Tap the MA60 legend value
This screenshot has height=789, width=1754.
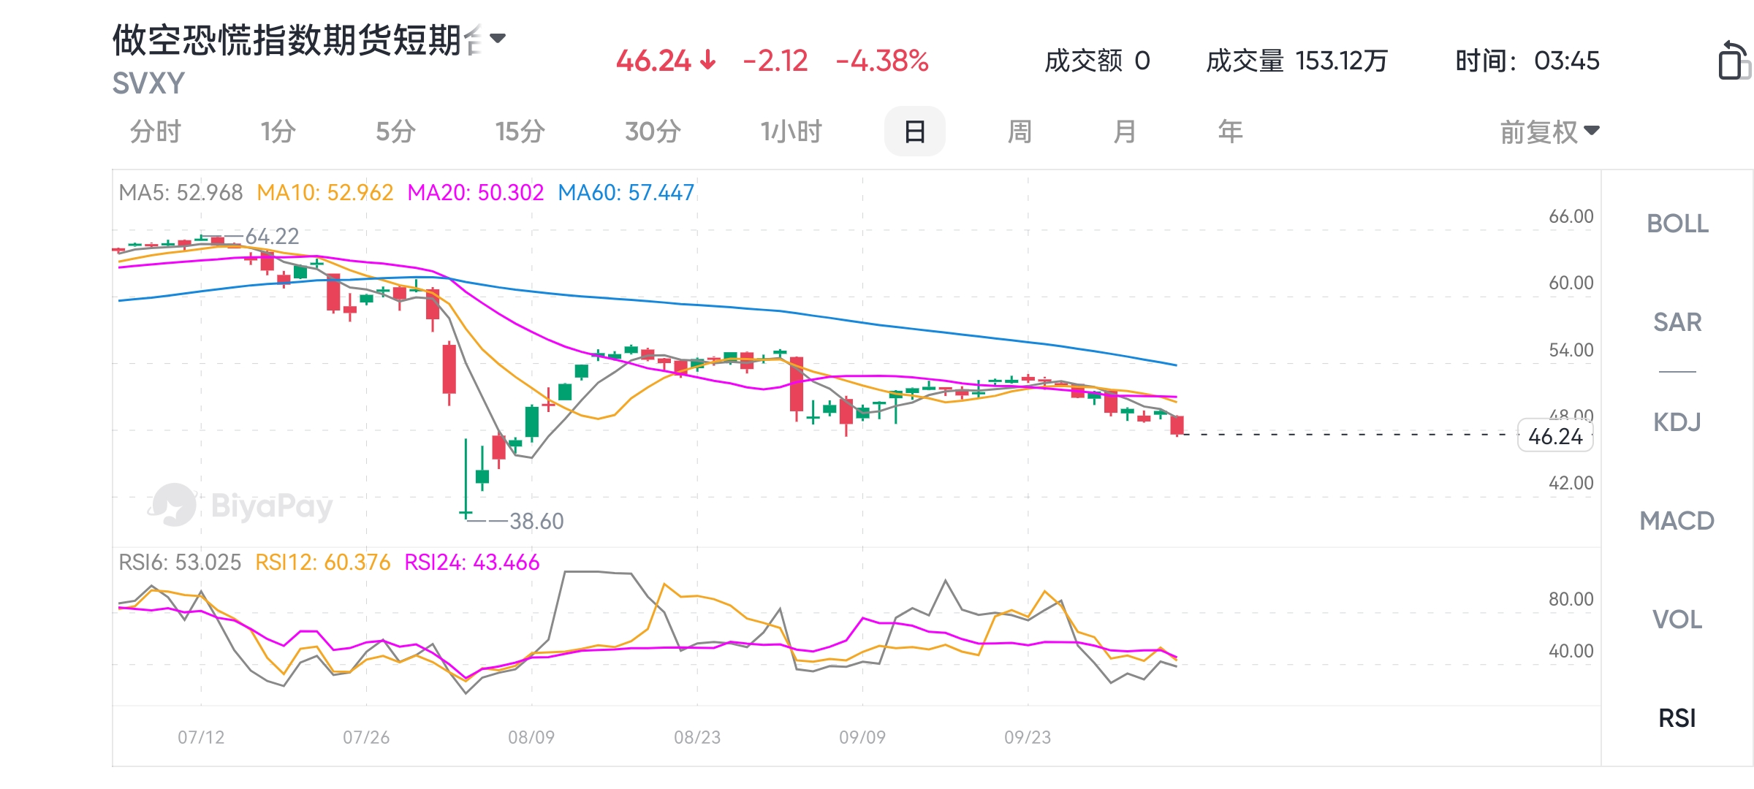click(x=626, y=193)
